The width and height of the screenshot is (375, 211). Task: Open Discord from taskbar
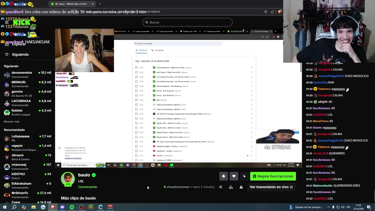coord(62,207)
